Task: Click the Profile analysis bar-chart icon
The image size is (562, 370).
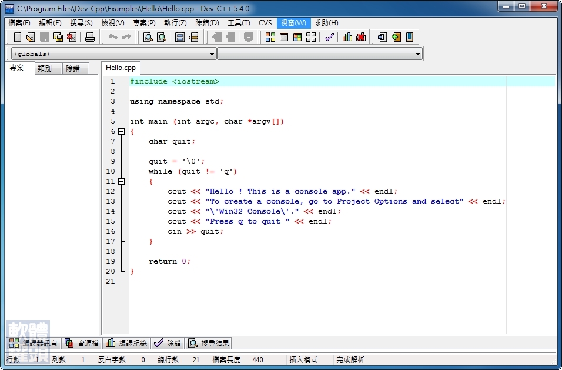Action: pyautogui.click(x=347, y=37)
